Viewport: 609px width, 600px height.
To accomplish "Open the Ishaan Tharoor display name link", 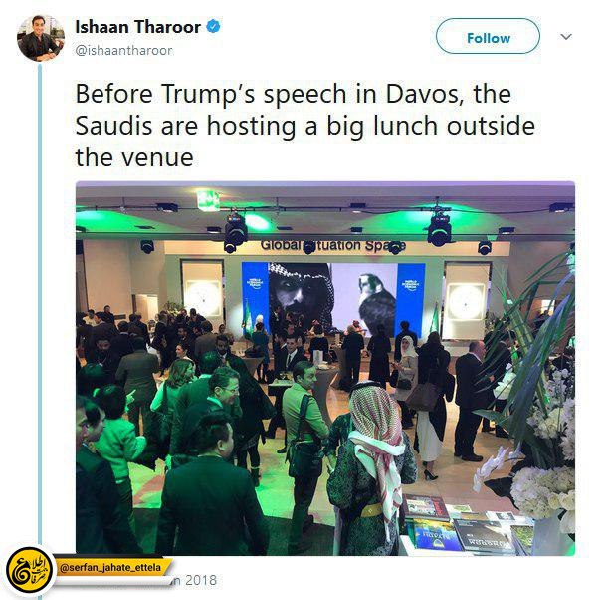I will [x=138, y=27].
